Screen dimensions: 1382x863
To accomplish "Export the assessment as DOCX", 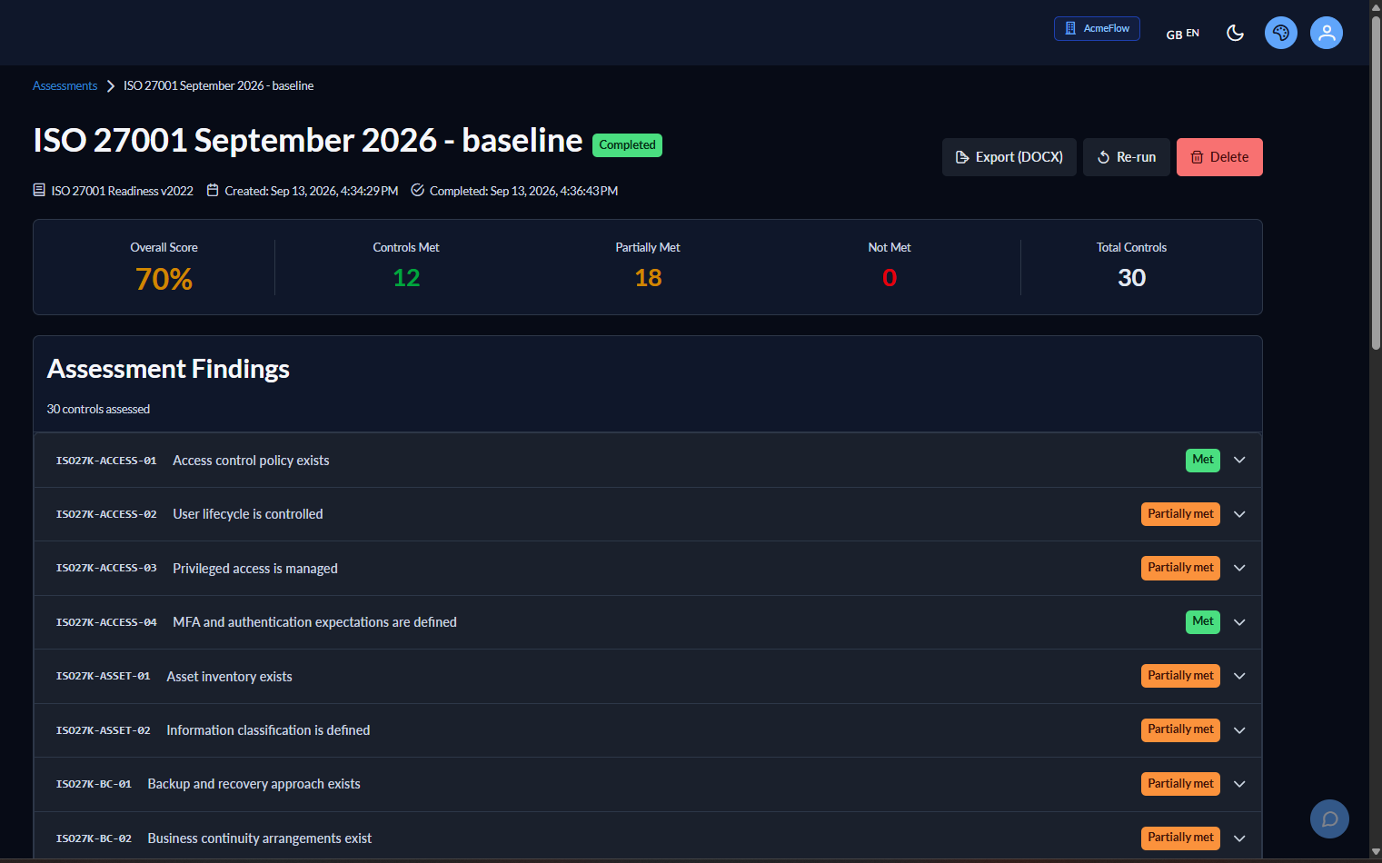I will (1009, 157).
